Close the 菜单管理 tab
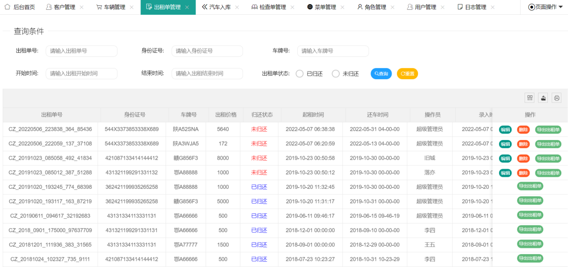The image size is (568, 267). coord(342,7)
